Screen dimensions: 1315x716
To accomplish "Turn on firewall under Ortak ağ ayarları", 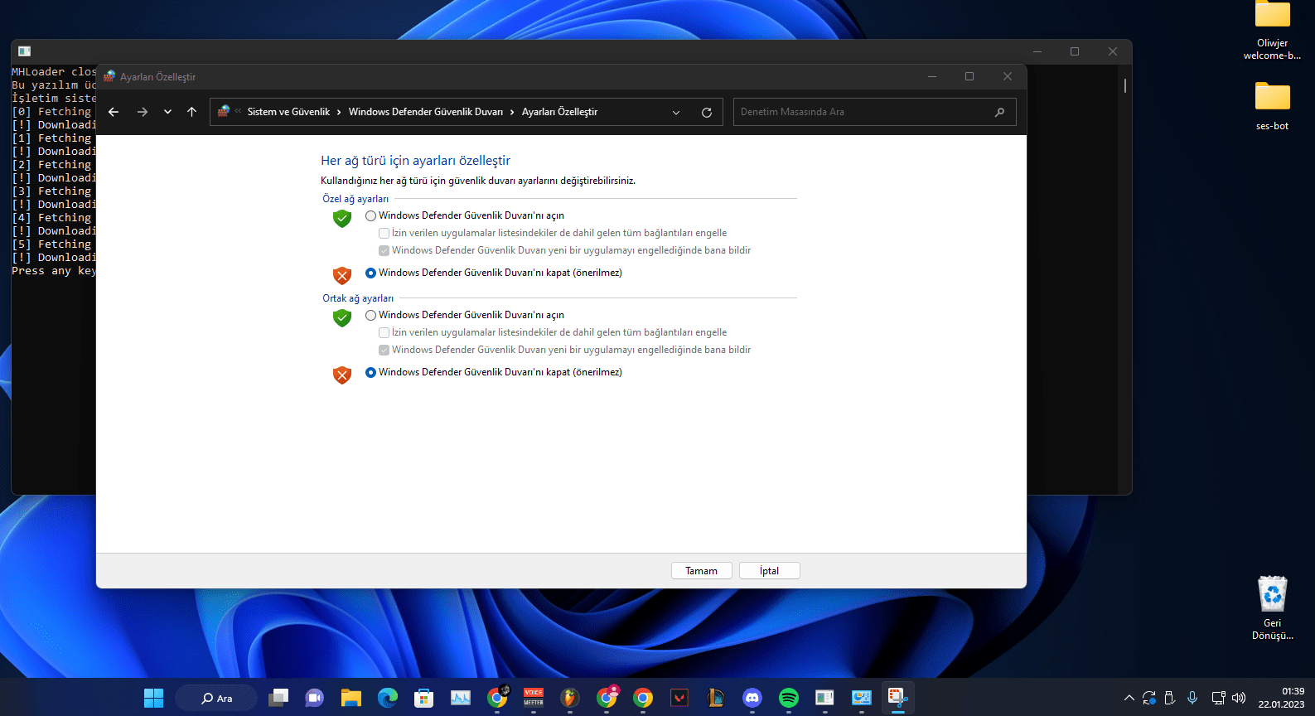I will pyautogui.click(x=370, y=315).
